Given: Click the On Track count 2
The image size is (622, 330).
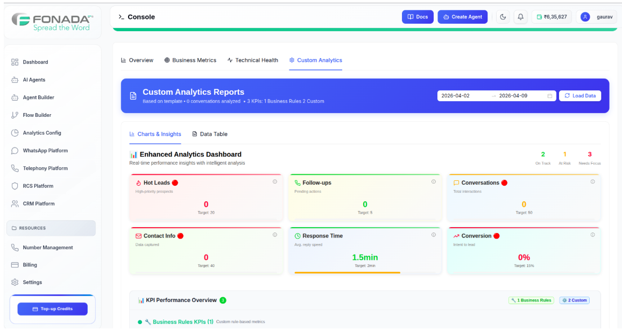Looking at the screenshot, I should [x=543, y=155].
